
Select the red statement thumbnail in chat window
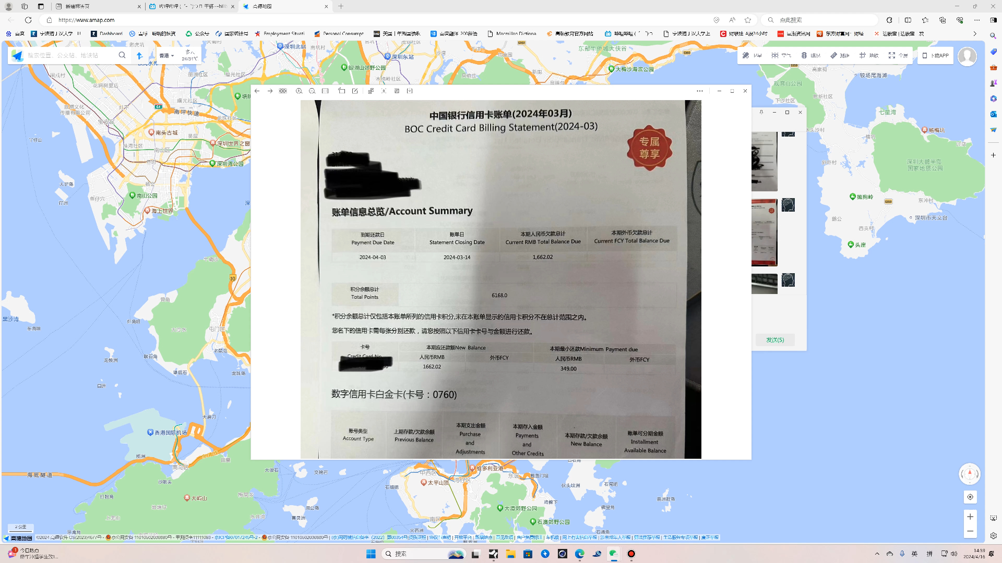tap(765, 232)
